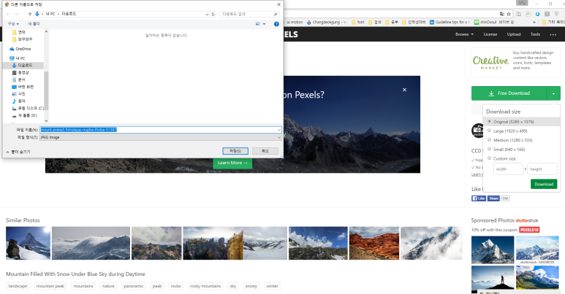The height and width of the screenshot is (294, 565).
Task: Select 로컬 디스크 (C:) drive in tree
Action: click(28, 108)
